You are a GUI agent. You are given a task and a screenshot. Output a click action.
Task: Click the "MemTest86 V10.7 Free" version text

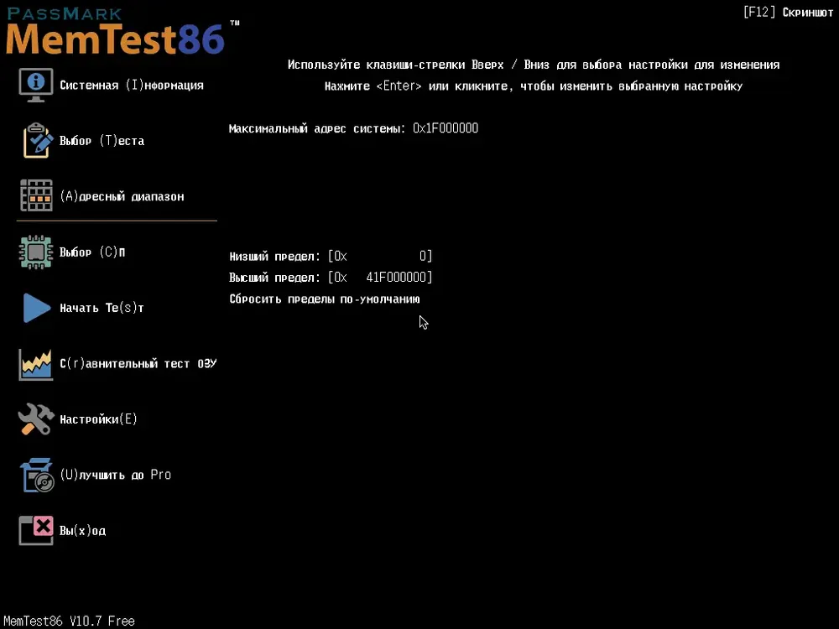pos(69,621)
